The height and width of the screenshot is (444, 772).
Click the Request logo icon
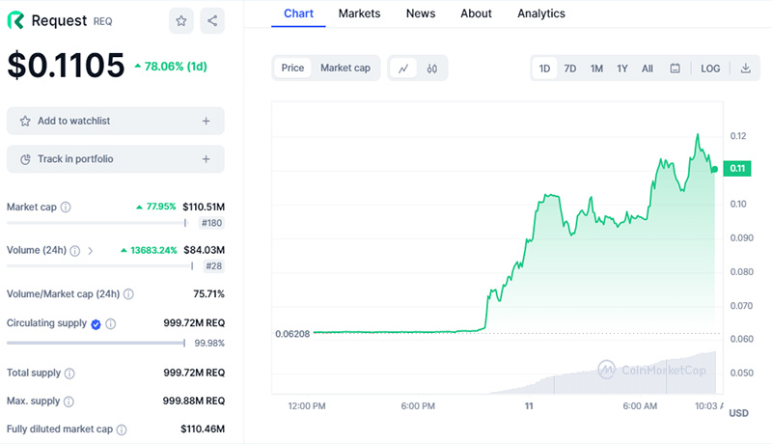15,20
